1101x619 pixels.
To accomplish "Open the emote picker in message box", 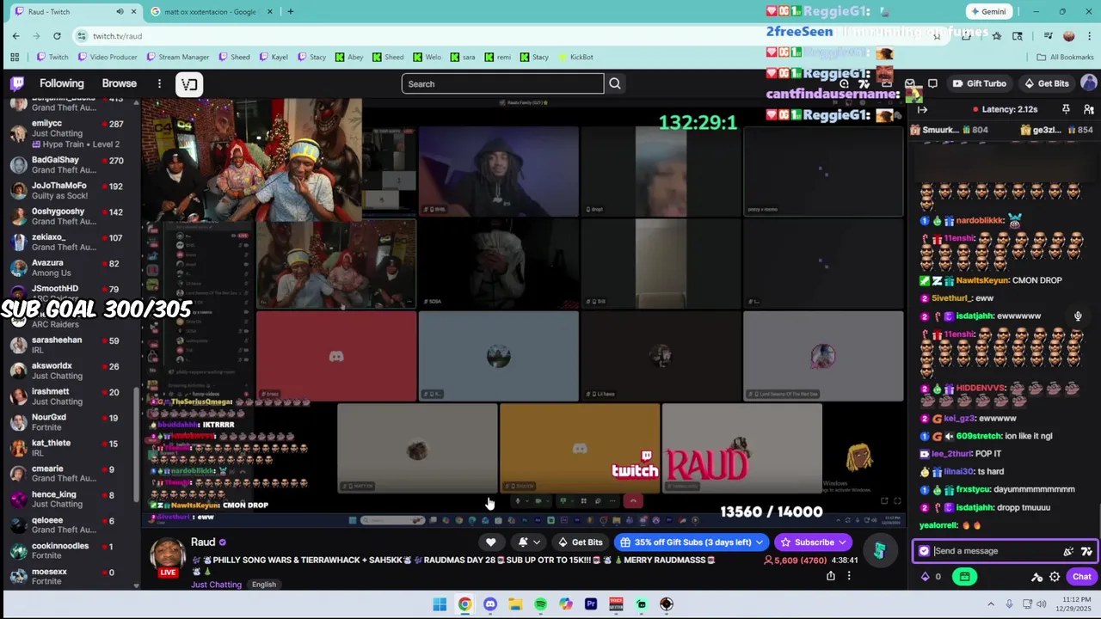I will pos(1068,551).
